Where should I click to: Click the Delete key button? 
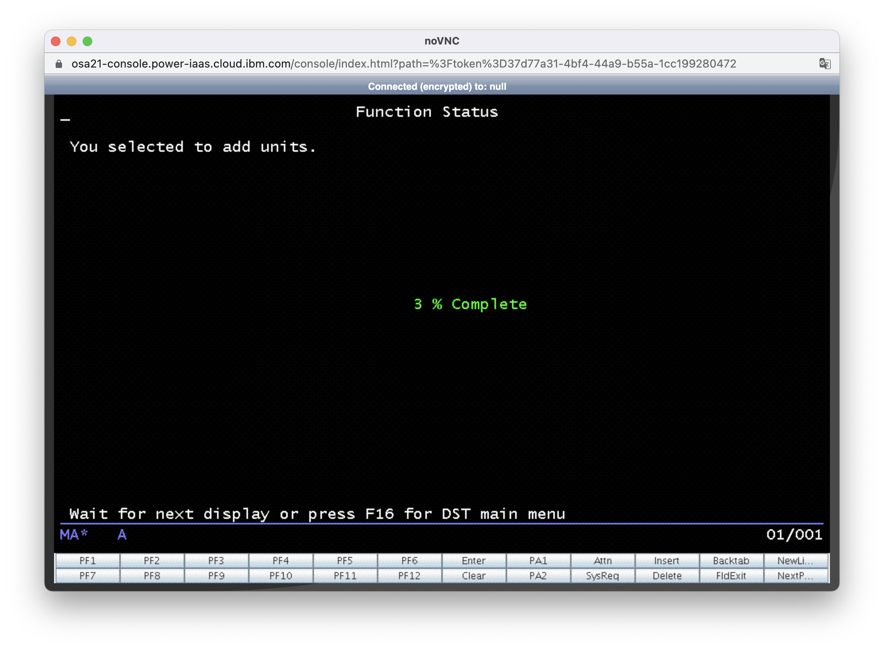[667, 576]
